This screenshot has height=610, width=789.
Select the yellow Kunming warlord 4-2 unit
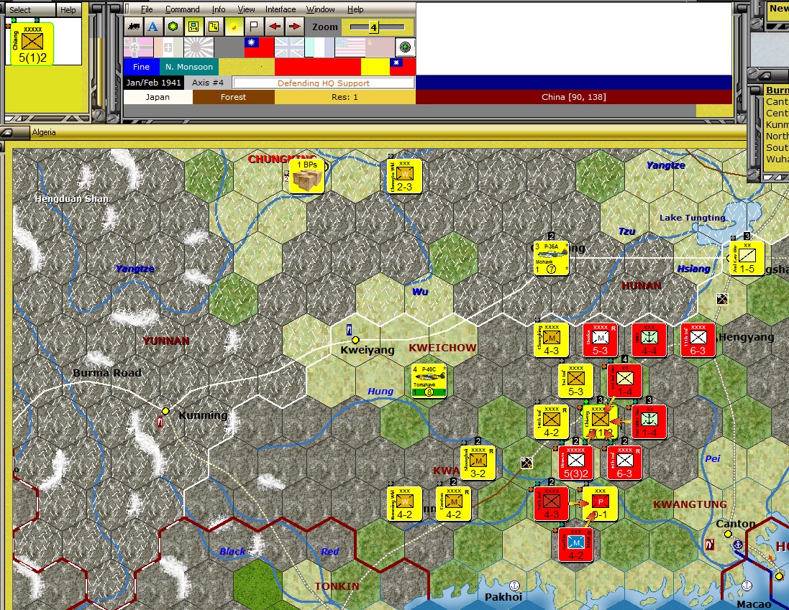click(404, 504)
